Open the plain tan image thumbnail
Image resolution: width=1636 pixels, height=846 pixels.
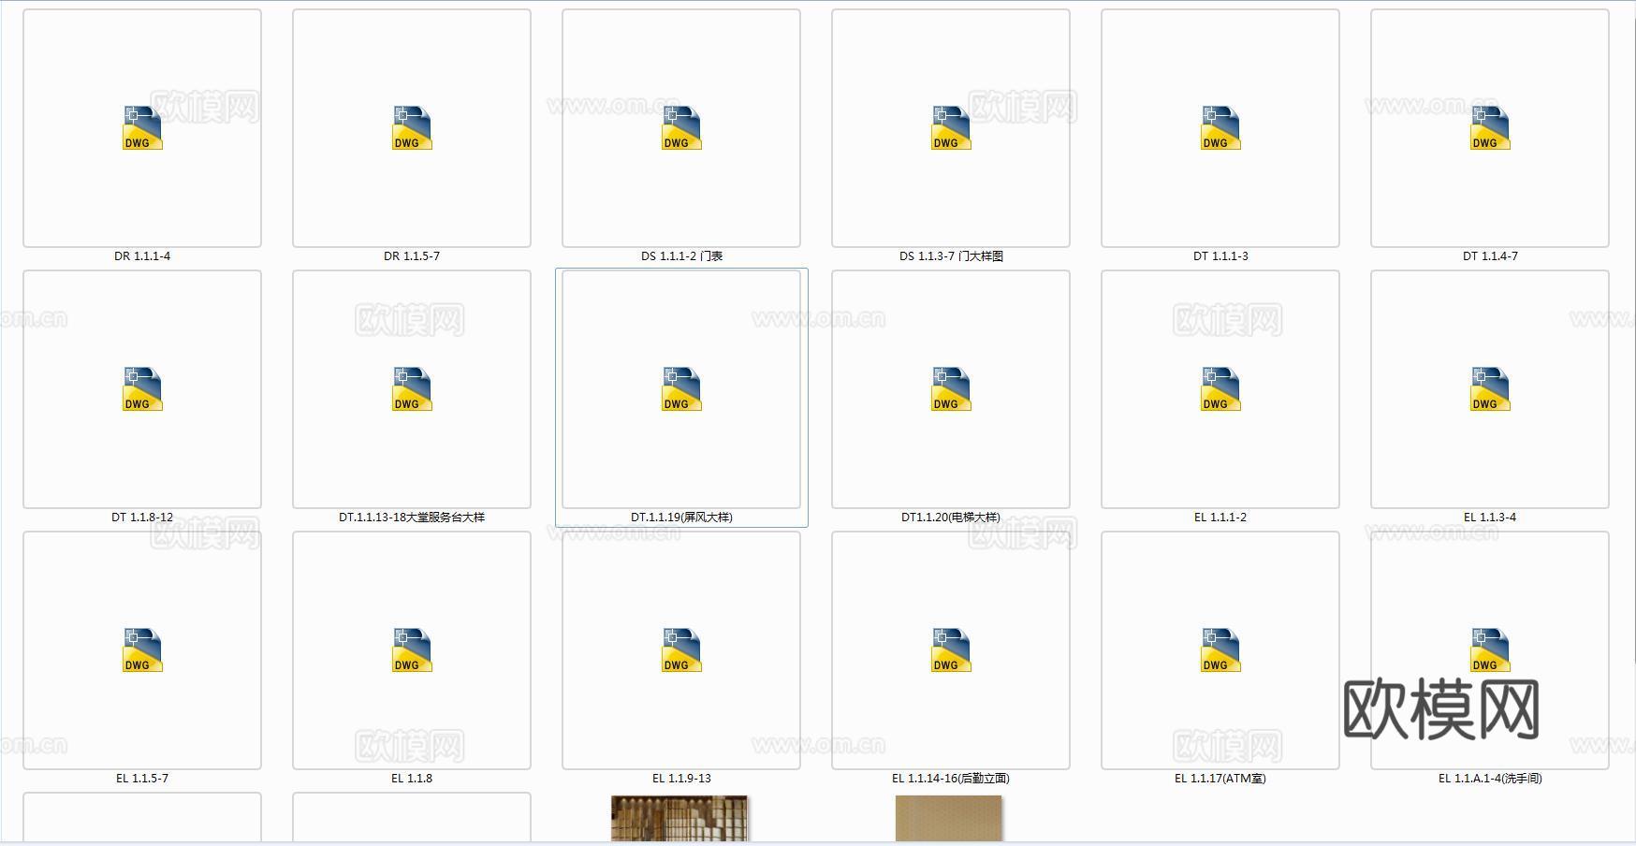coord(948,819)
